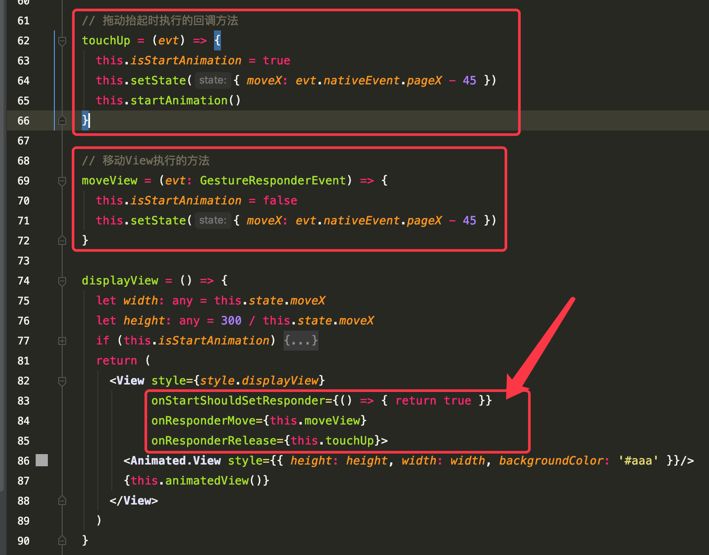Click the '#aaa' string literal
709x555 pixels.
[x=638, y=461]
